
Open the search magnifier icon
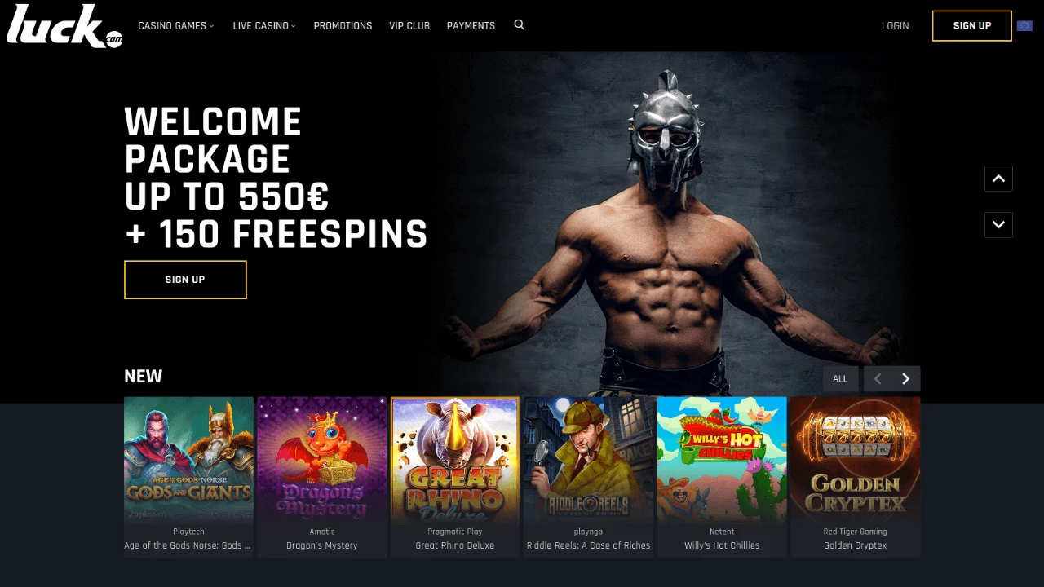tap(519, 25)
